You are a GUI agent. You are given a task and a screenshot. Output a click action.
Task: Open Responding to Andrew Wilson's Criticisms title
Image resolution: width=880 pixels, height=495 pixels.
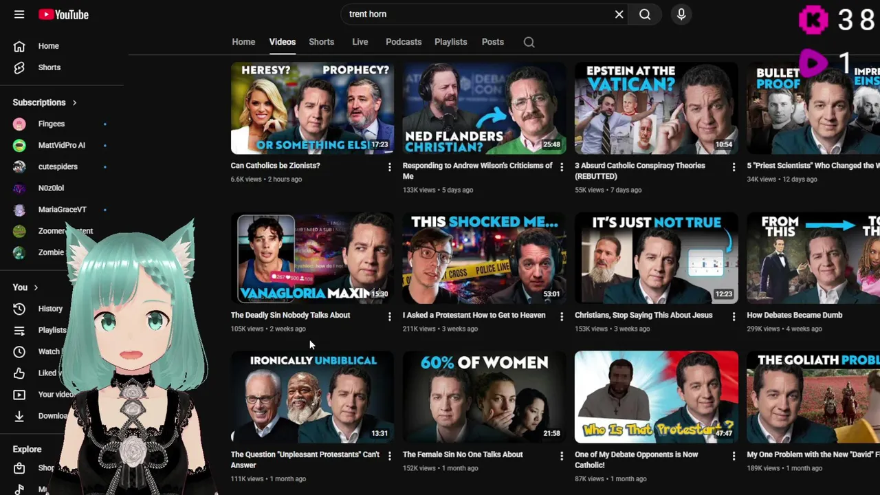coord(477,170)
